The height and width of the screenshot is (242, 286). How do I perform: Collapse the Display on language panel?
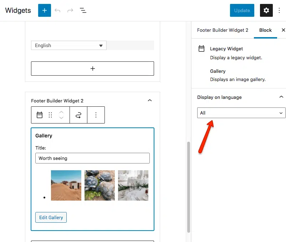point(281,97)
